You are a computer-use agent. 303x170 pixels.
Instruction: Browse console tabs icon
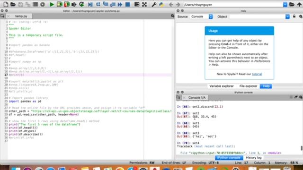tap(178, 98)
